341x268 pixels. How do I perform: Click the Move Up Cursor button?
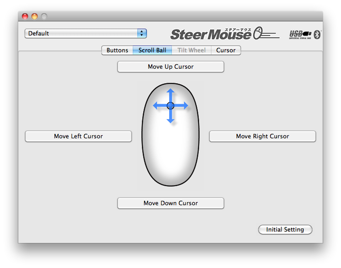(x=170, y=66)
